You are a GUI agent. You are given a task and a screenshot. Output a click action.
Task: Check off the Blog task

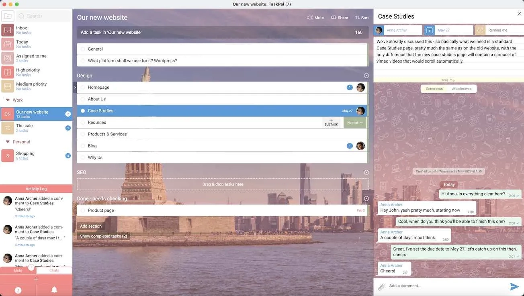83,146
